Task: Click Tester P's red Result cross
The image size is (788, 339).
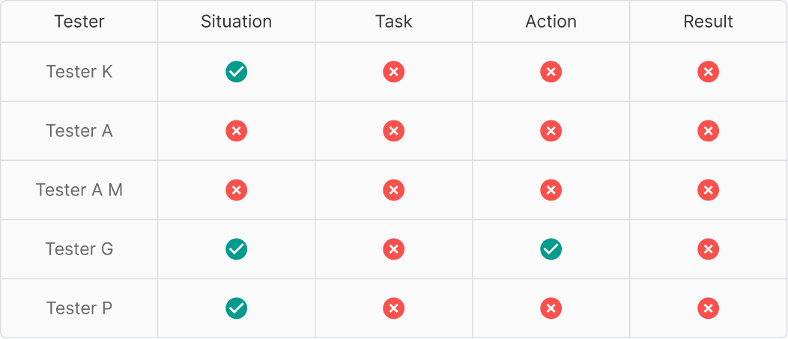Action: point(708,308)
